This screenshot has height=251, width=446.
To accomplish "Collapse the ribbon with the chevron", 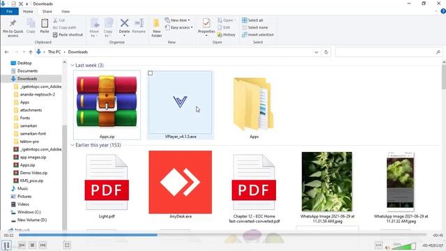I will tap(437, 11).
